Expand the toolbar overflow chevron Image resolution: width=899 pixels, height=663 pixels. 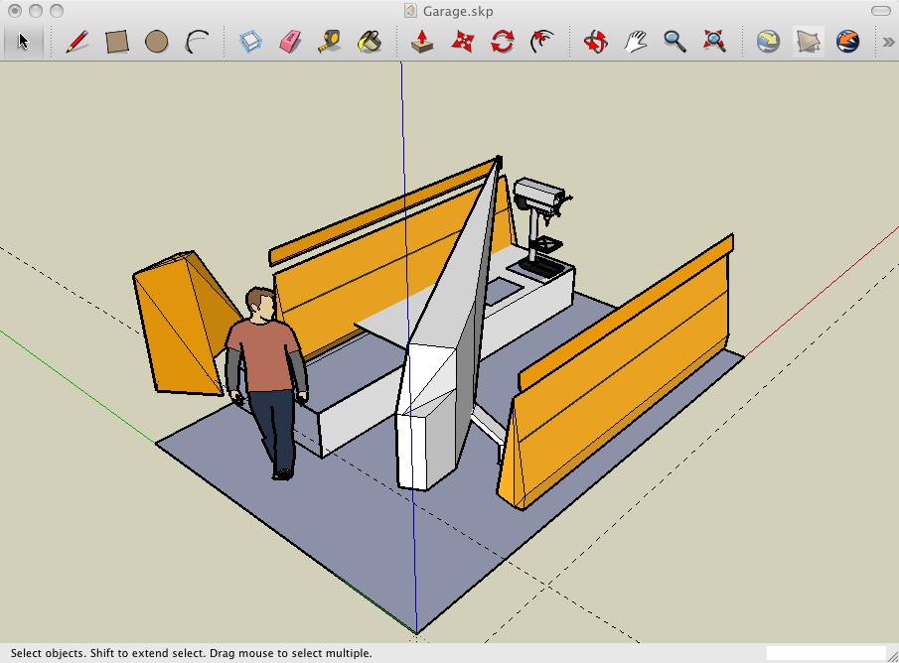point(888,42)
